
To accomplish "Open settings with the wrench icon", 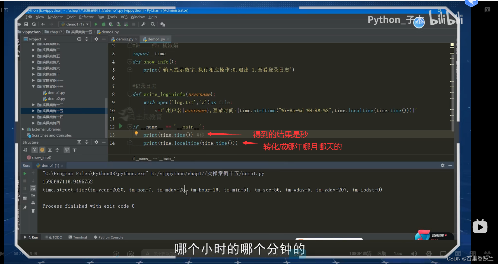I will 144,24.
